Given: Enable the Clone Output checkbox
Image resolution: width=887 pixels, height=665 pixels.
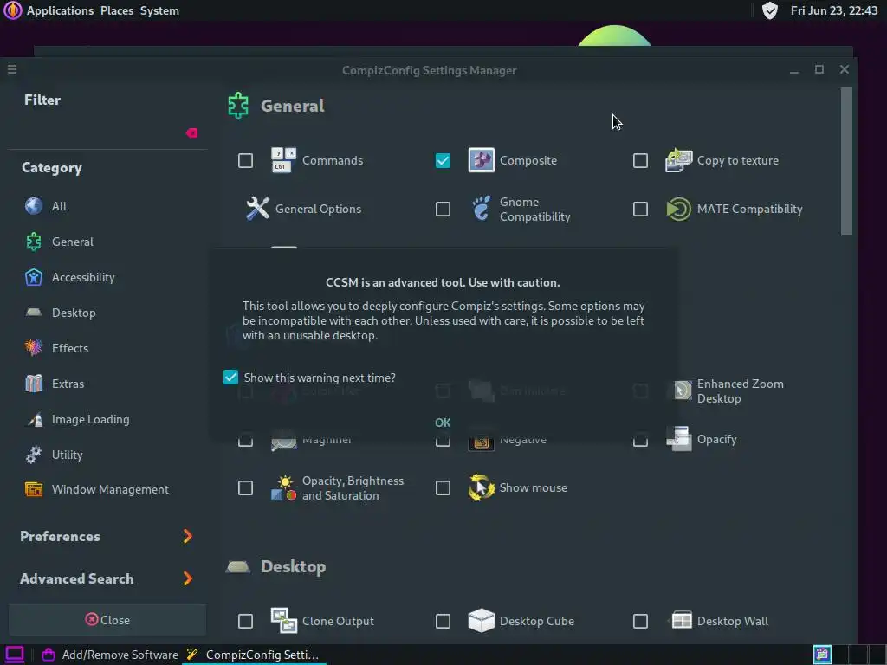Looking at the screenshot, I should pyautogui.click(x=245, y=622).
